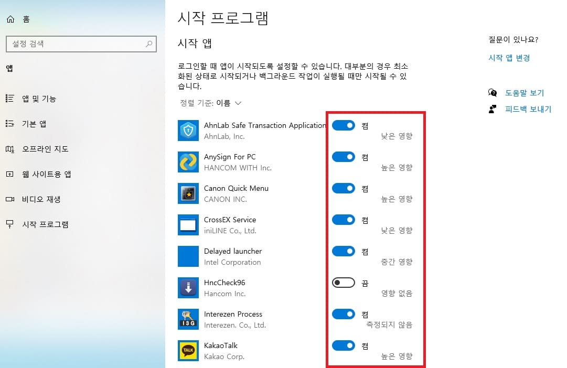Select the AnySign For PC name

tap(230, 157)
